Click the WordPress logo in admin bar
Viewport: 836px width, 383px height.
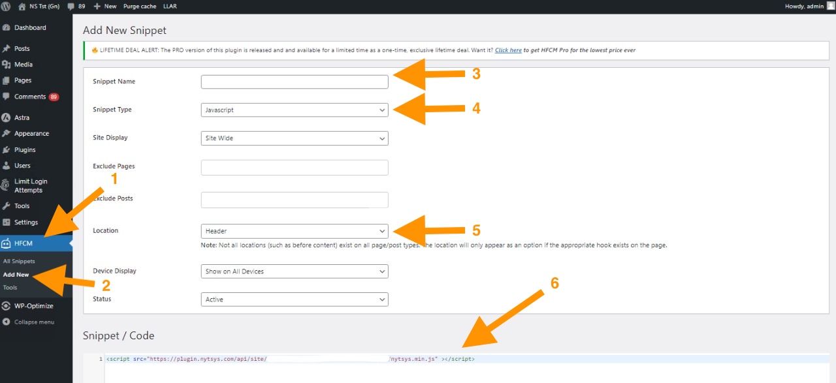pos(8,6)
